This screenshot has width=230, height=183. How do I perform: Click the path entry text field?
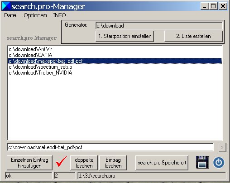[x=110, y=147]
